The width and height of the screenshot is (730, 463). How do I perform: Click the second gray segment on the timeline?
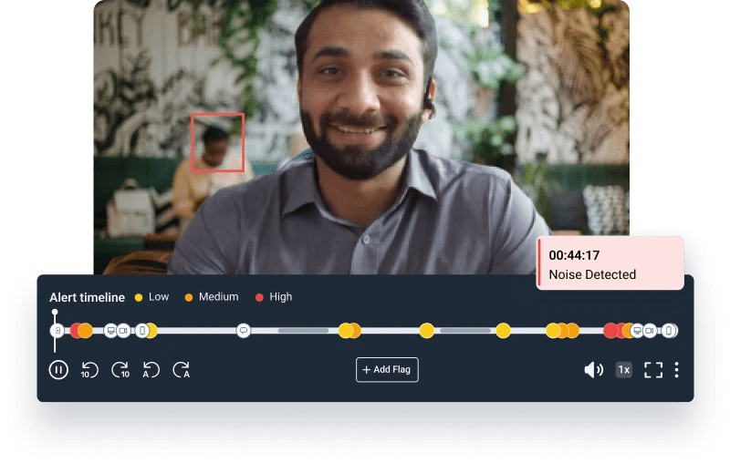pyautogui.click(x=465, y=331)
